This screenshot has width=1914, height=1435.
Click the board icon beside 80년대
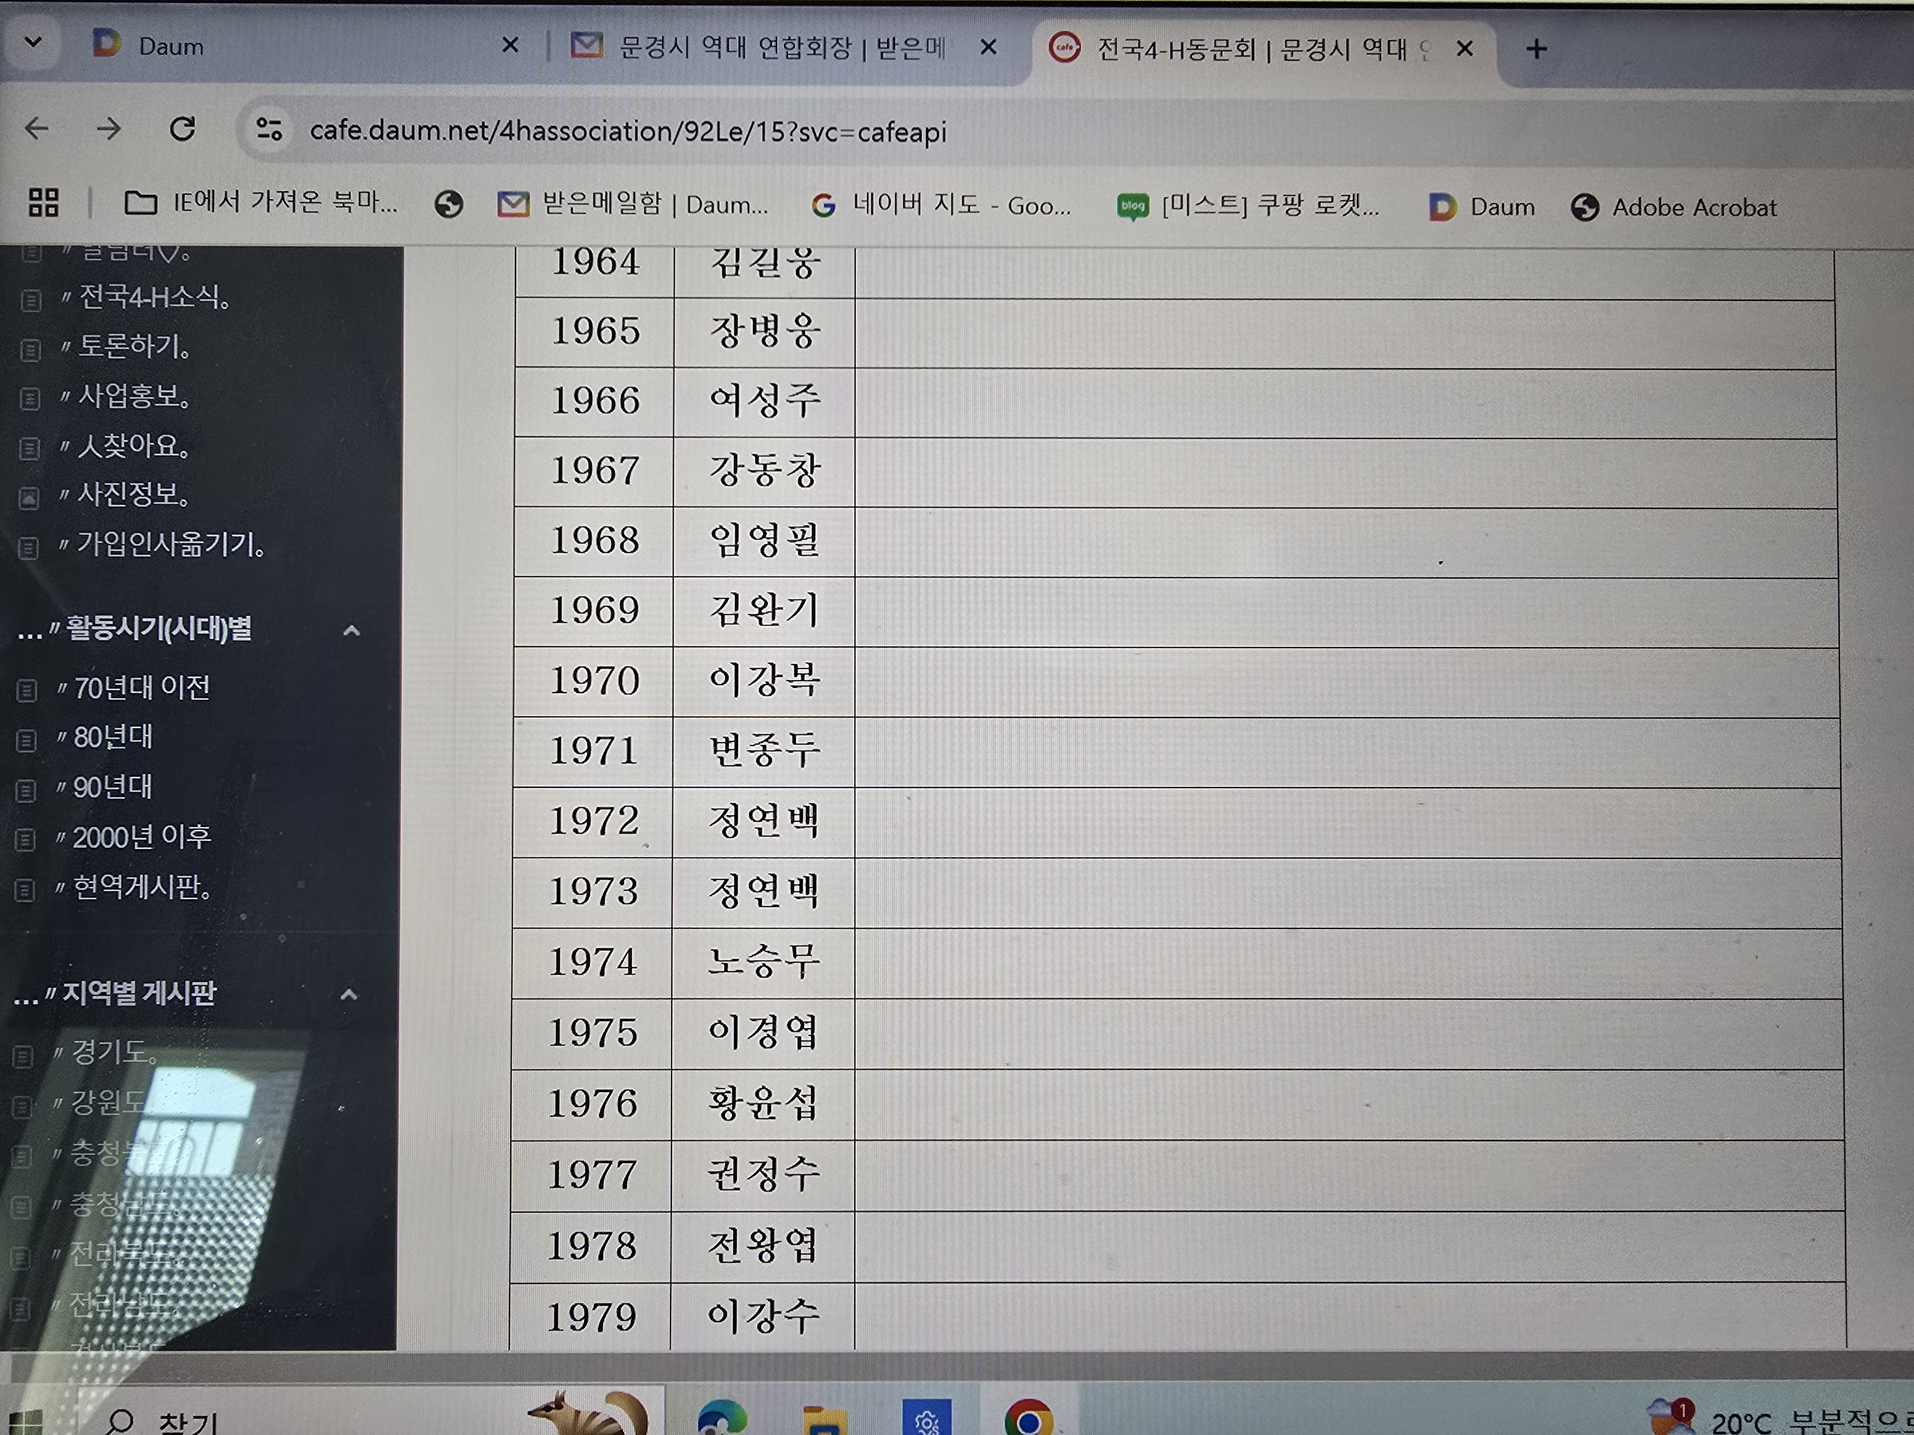[x=27, y=740]
